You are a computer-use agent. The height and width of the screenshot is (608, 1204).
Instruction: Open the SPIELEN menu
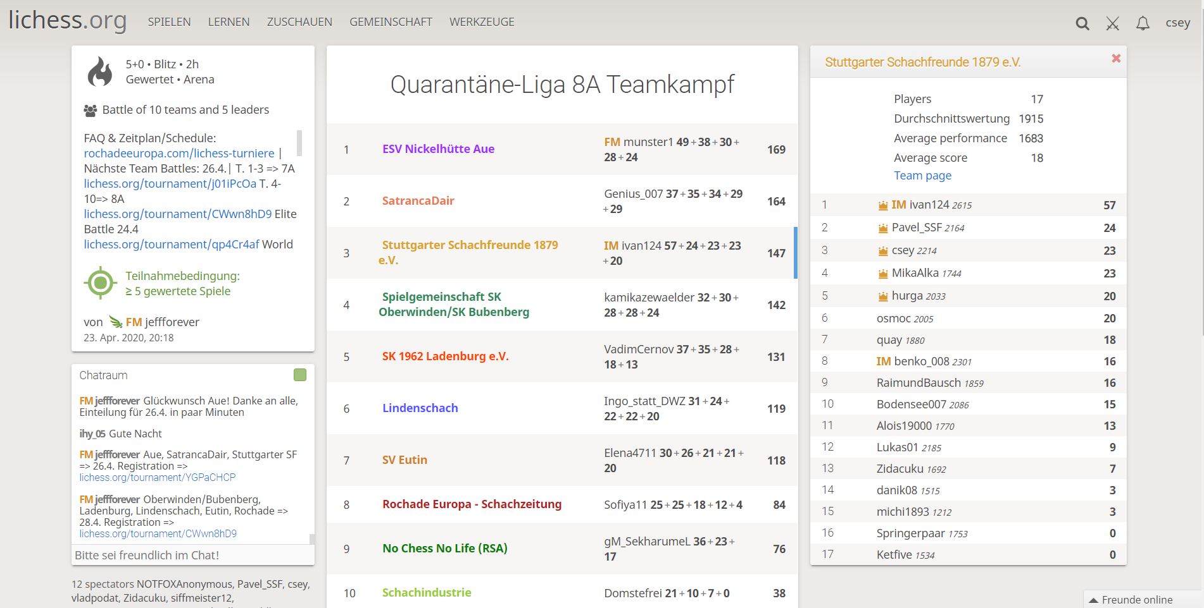(169, 21)
